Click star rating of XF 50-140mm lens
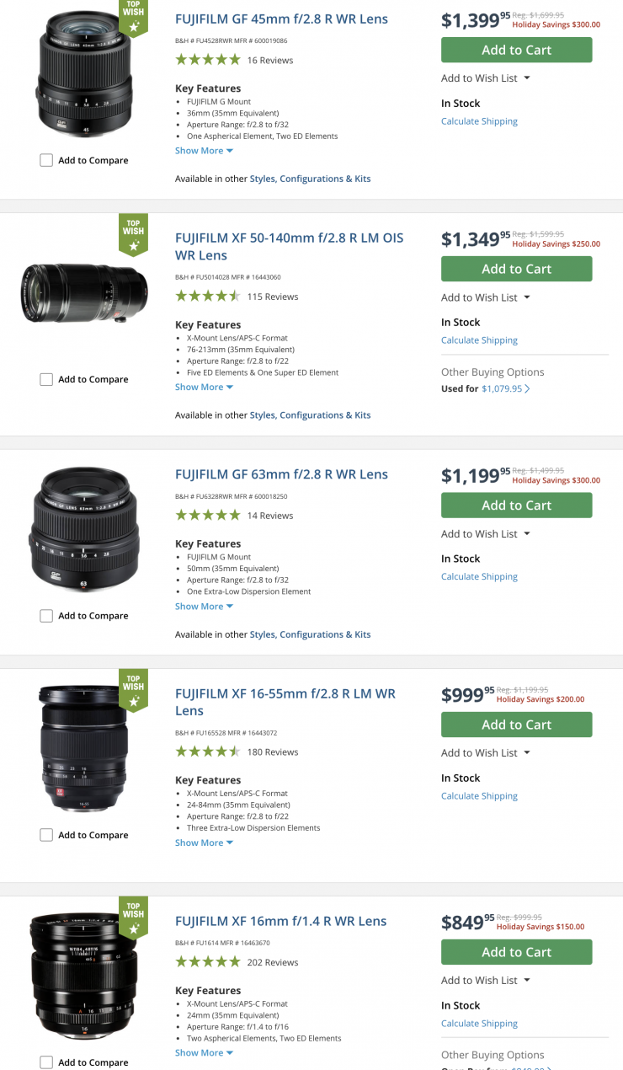Viewport: 623px width, 1070px height. point(208,297)
